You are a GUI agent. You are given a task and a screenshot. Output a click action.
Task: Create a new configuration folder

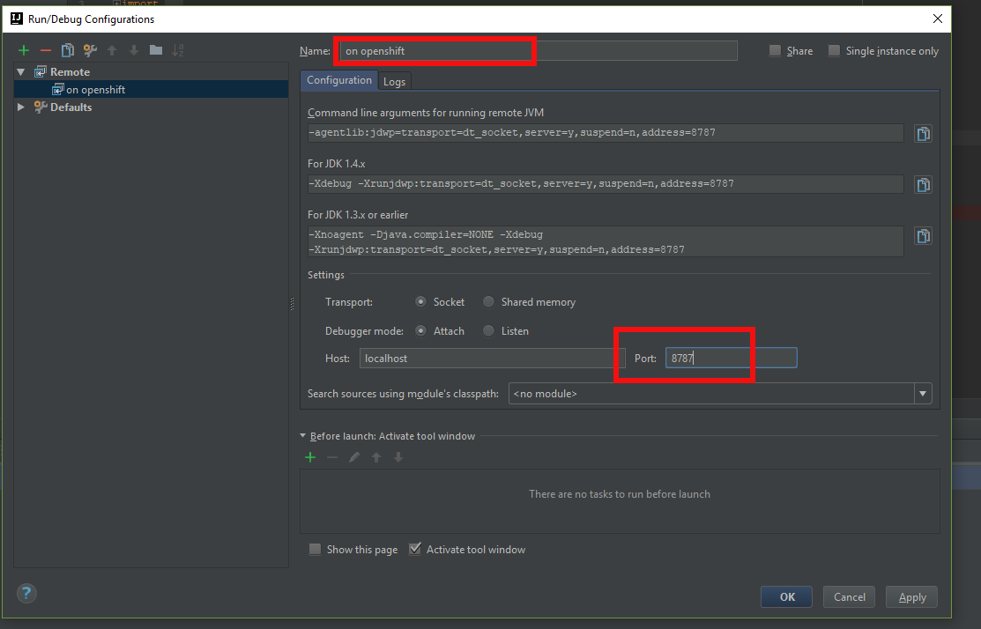tap(155, 50)
